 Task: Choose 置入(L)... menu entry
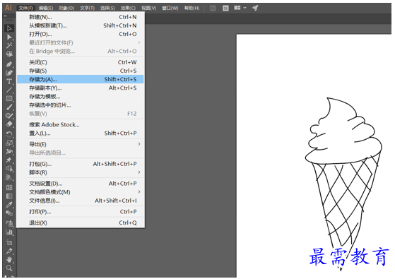[81, 133]
